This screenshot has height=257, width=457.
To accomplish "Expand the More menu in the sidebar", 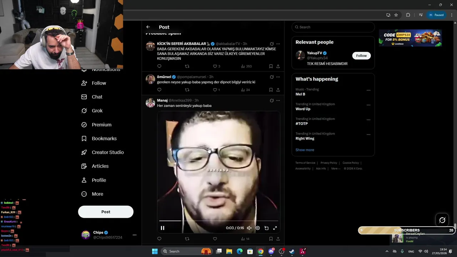I will (x=92, y=194).
